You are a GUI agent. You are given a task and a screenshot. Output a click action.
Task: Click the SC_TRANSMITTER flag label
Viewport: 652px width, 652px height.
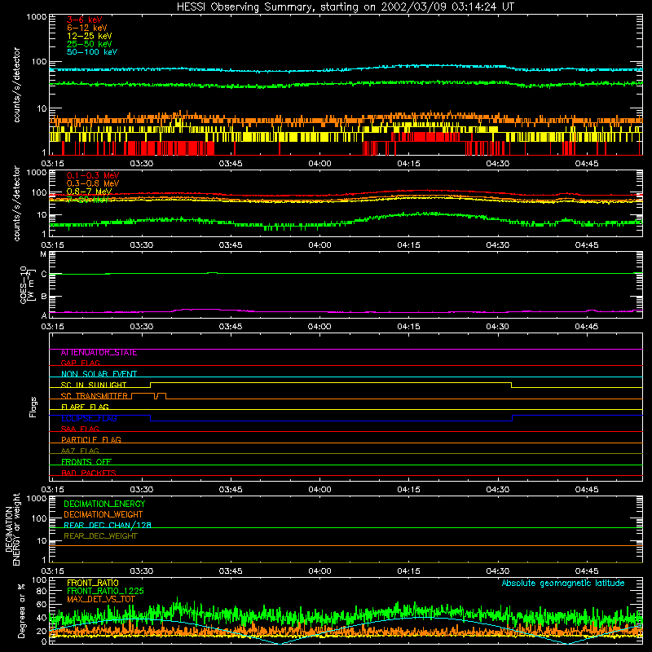click(95, 396)
